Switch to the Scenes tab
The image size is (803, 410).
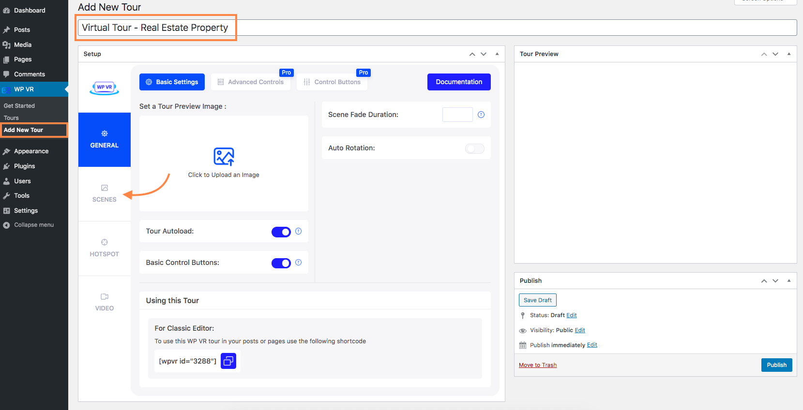tap(105, 193)
